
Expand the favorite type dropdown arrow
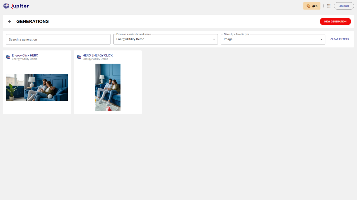tap(321, 39)
